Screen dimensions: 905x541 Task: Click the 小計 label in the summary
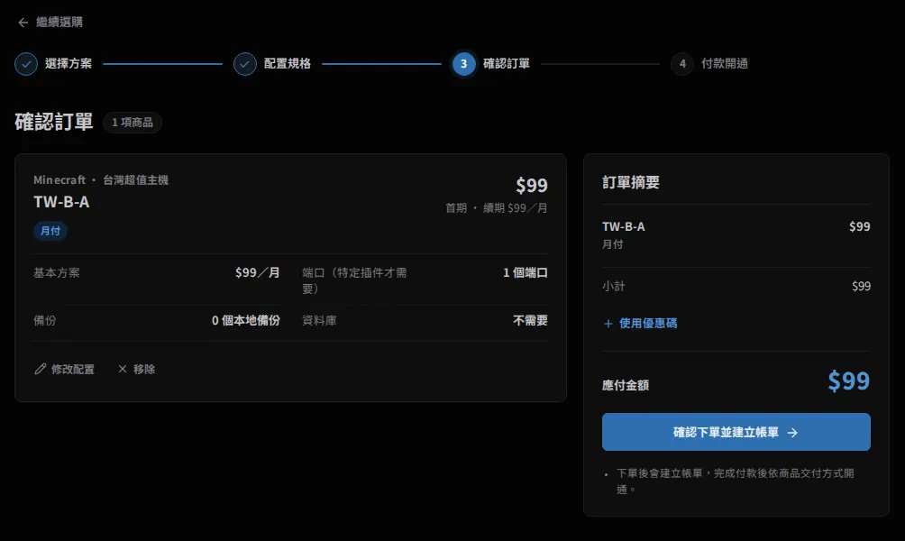click(614, 287)
